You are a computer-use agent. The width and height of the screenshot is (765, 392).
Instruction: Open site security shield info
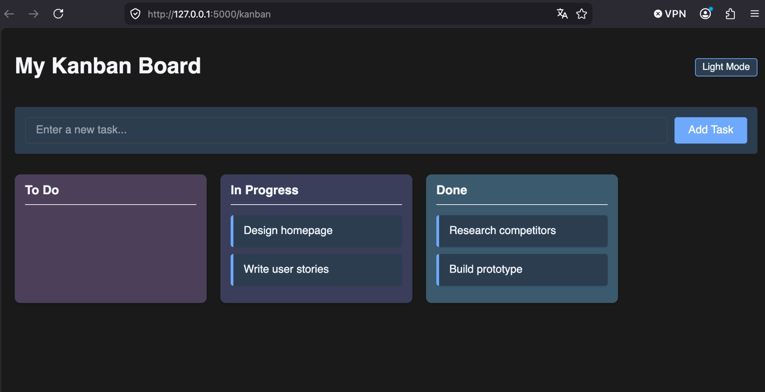[x=135, y=14]
